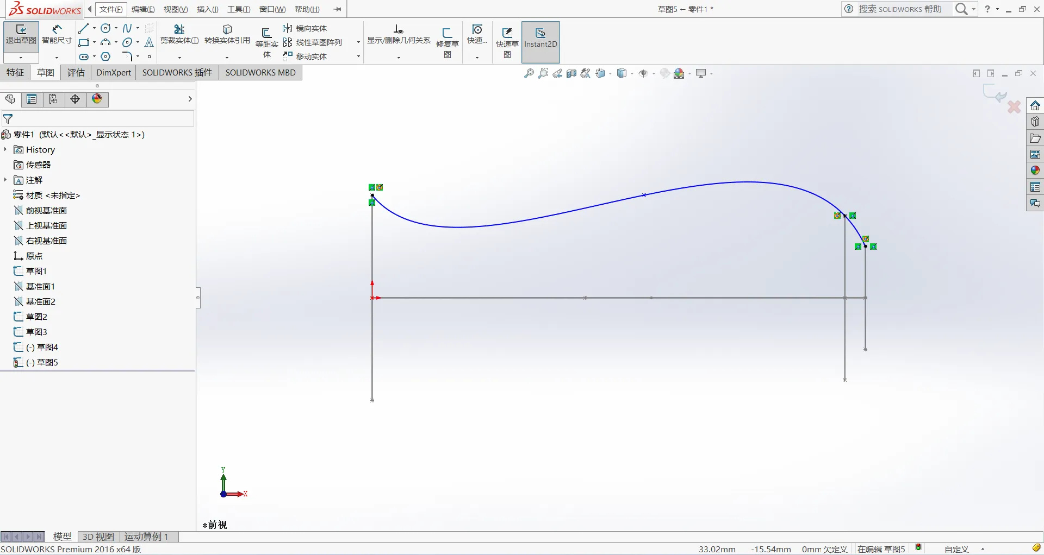Select the Polygon sketch tool
The image size is (1044, 555).
coord(106,56)
